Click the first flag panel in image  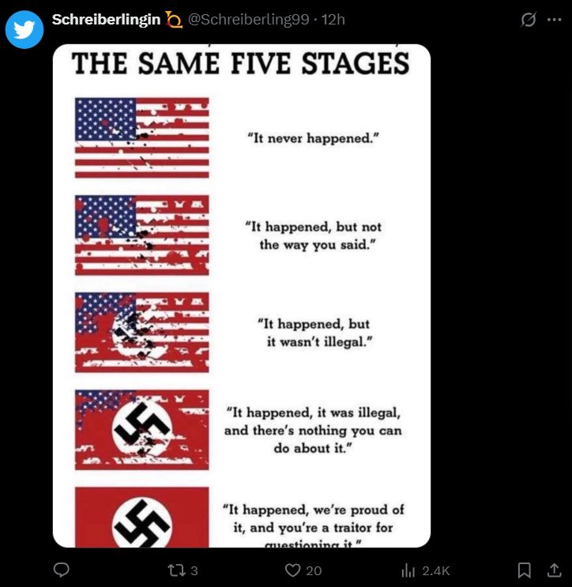(x=142, y=137)
